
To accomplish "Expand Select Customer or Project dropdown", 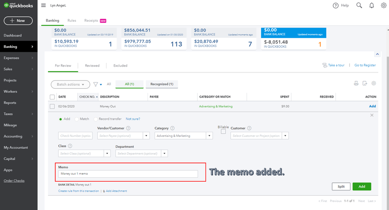I will 285,136.
